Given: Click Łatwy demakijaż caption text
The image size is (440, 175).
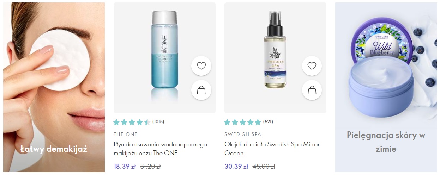Looking at the screenshot, I should coord(54,149).
